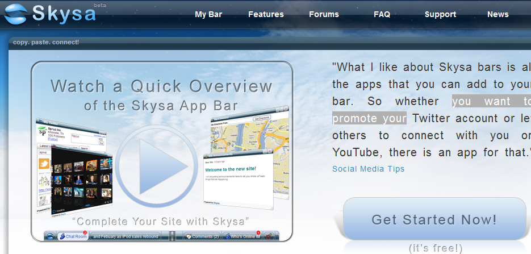Open the Chat Room tab on the demo bar
This screenshot has height=254, width=531.
[73, 236]
